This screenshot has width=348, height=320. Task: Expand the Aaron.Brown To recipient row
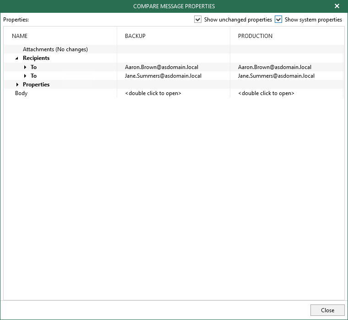[25, 67]
